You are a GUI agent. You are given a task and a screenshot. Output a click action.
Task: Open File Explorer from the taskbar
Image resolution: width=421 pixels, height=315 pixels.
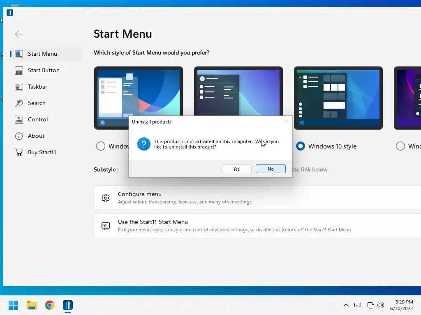click(31, 305)
